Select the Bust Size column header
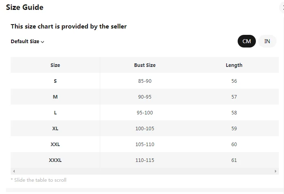This screenshot has width=284, height=194. pyautogui.click(x=145, y=65)
